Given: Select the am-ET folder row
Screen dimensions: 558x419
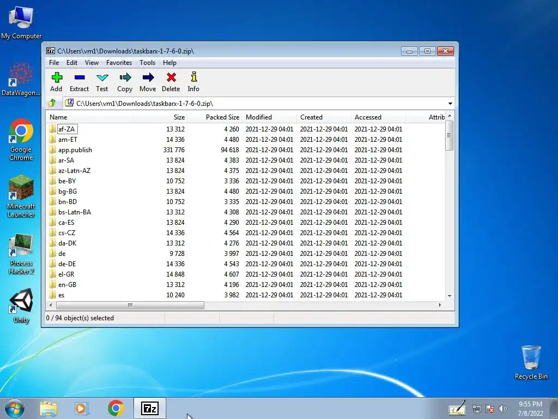Looking at the screenshot, I should pyautogui.click(x=246, y=139).
